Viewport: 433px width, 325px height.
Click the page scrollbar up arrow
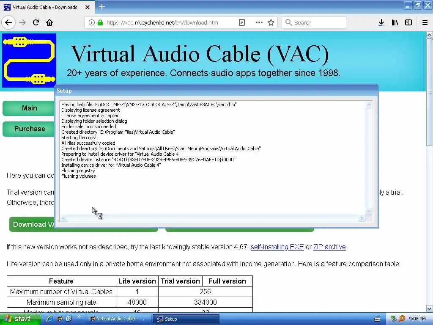tap(430, 35)
